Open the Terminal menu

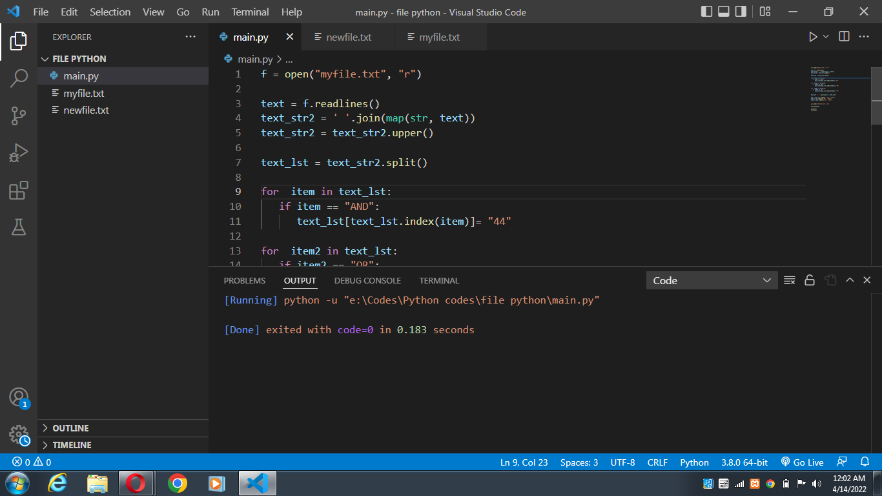click(x=250, y=12)
